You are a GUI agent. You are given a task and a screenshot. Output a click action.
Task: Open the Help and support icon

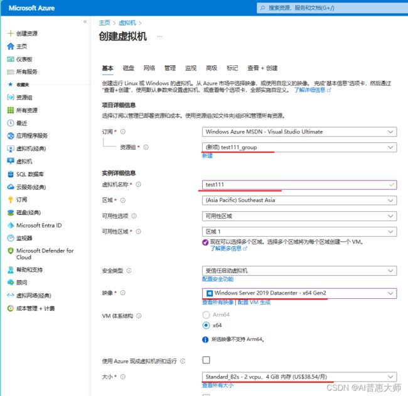(x=11, y=270)
